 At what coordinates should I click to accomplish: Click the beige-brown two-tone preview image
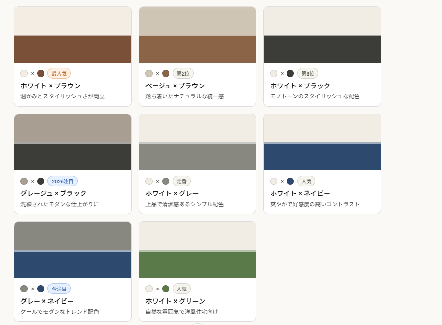pyautogui.click(x=197, y=35)
